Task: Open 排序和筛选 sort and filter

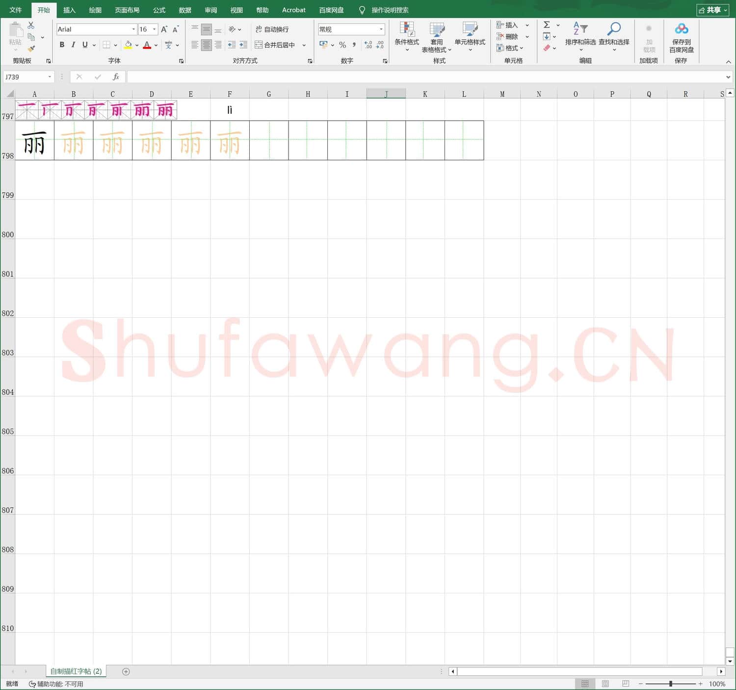Action: click(580, 37)
